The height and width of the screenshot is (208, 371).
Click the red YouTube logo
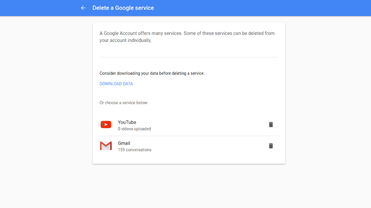point(106,125)
